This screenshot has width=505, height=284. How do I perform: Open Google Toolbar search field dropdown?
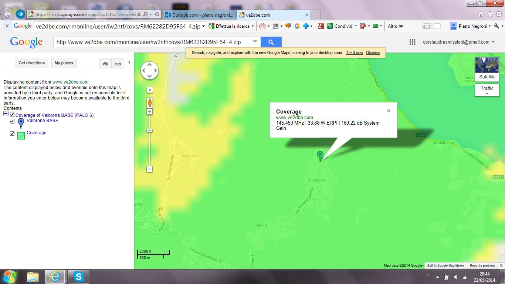click(204, 26)
